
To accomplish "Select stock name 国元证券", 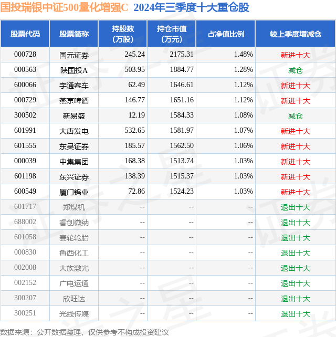I will [73, 56].
